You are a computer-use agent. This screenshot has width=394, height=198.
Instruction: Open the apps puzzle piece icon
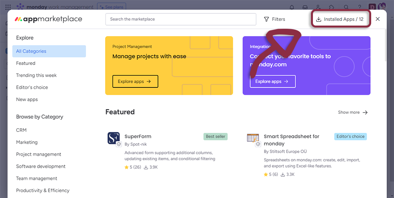coord(331,7)
